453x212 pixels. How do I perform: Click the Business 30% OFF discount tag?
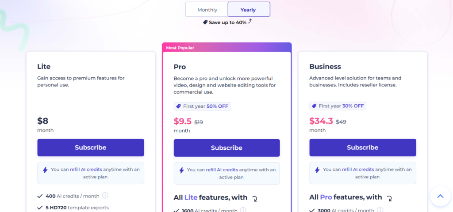(x=338, y=106)
